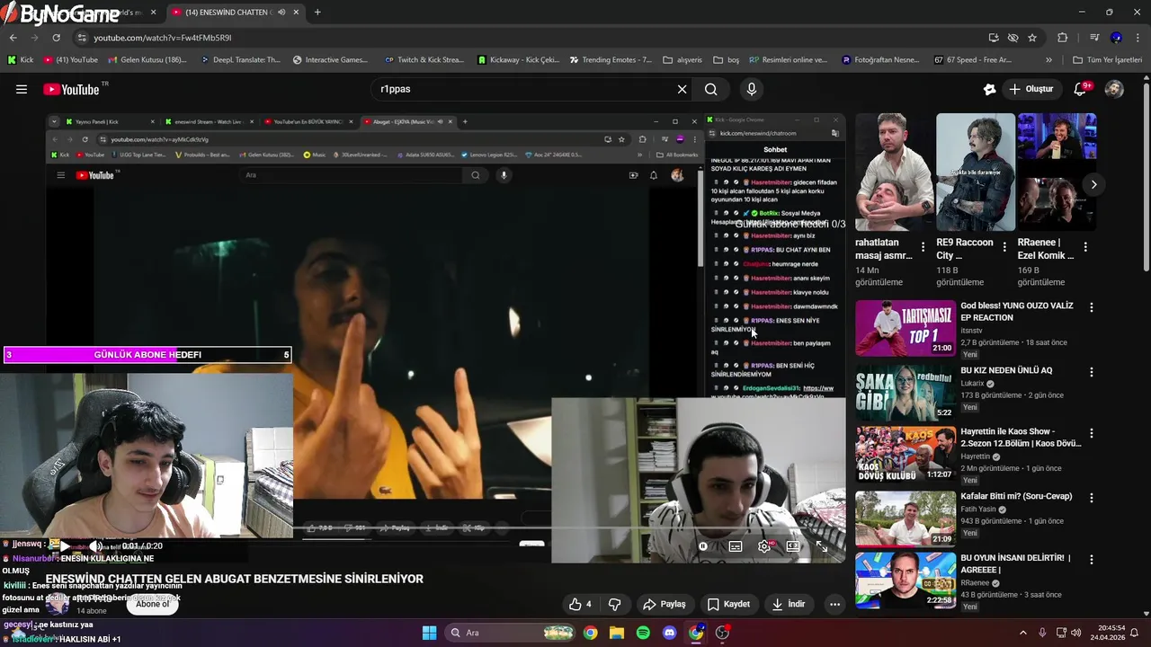This screenshot has width=1151, height=647.
Task: Open Discord from the taskbar
Action: click(x=669, y=633)
